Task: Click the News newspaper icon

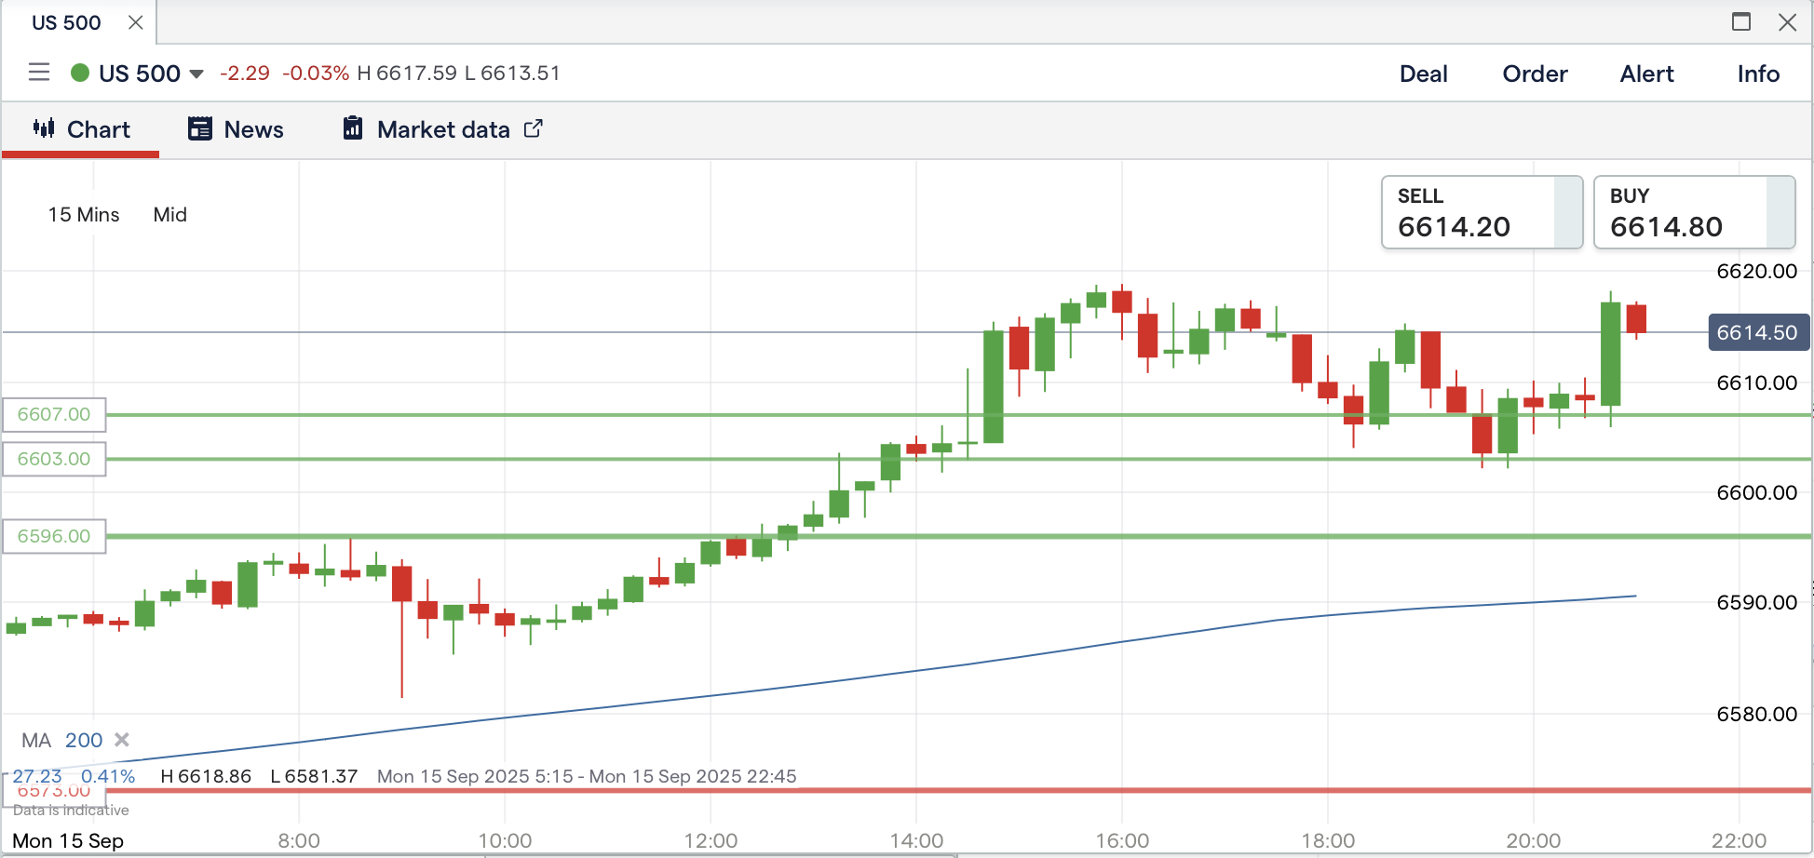Action: click(x=200, y=128)
